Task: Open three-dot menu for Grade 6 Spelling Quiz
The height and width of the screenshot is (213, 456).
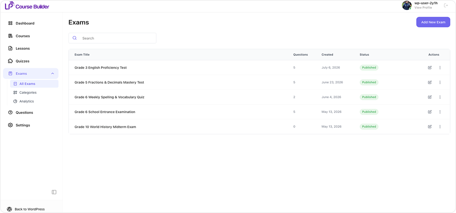Action: (440, 97)
